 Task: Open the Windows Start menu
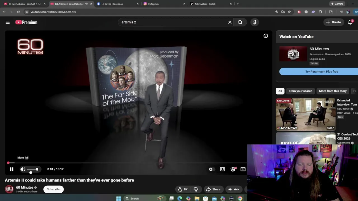(x=119, y=198)
